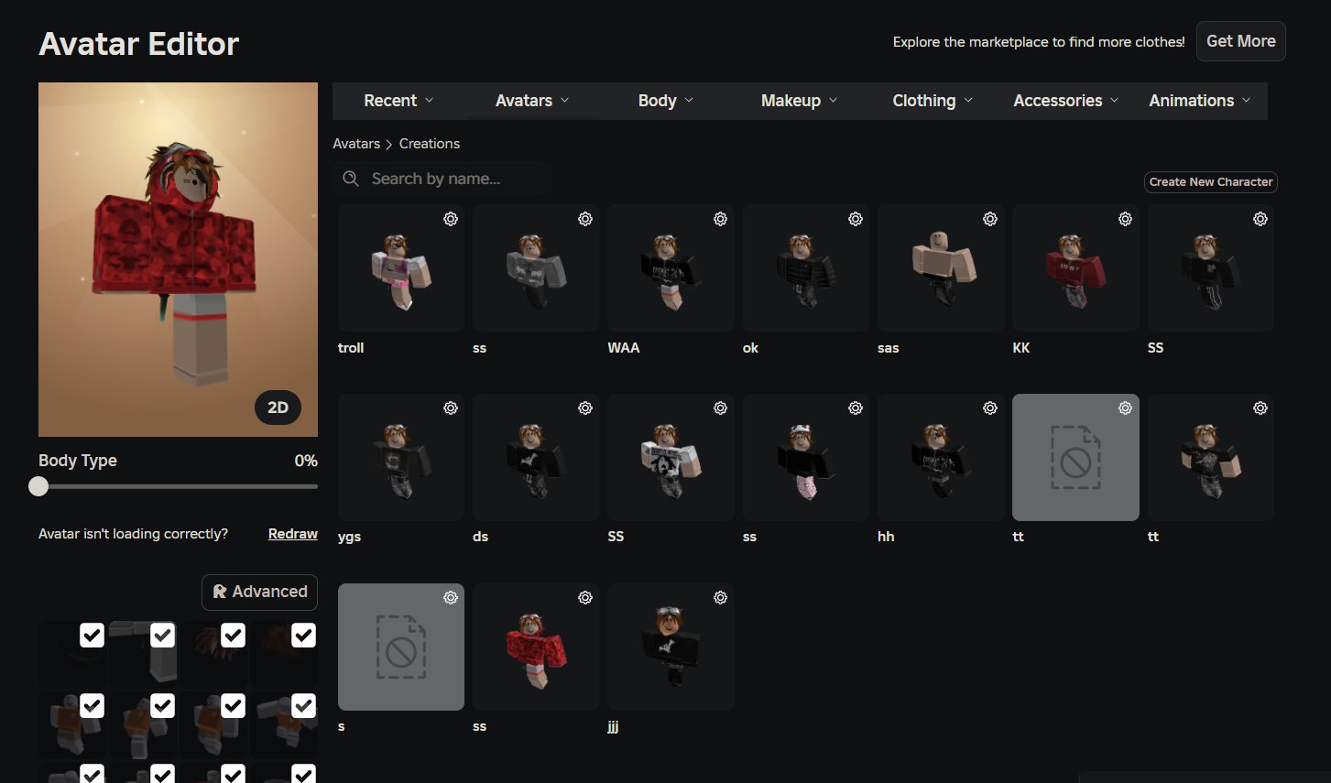Open settings gear on the jjj card

pyautogui.click(x=721, y=597)
